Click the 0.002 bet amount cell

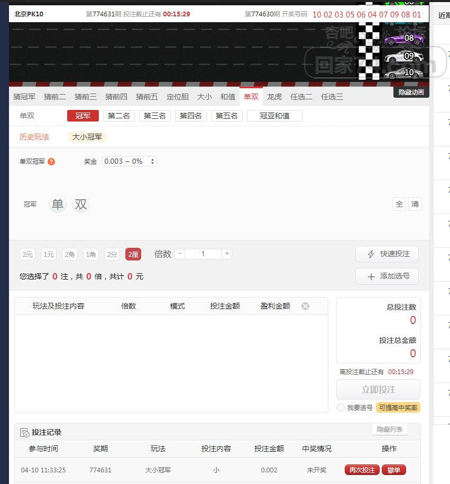[269, 470]
